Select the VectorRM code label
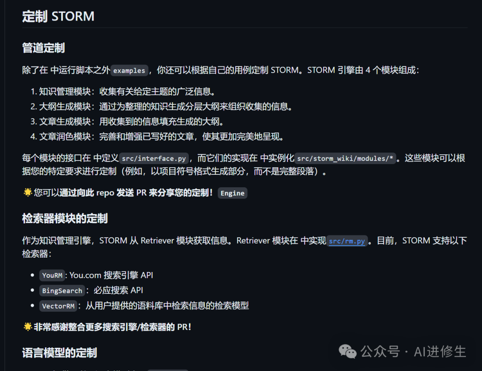Image resolution: width=482 pixels, height=371 pixels. (x=58, y=306)
